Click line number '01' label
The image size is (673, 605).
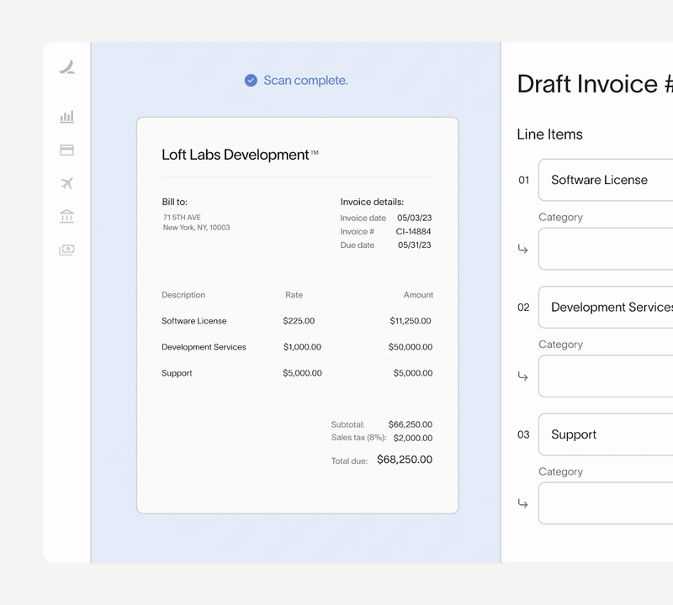pyautogui.click(x=523, y=180)
